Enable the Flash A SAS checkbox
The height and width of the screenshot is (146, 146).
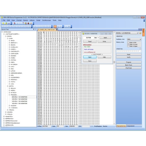coord(128,42)
